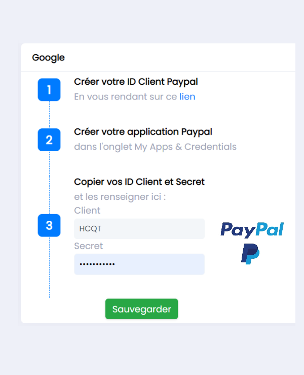Screen dimensions: 304x375
Task: Click the "et les renseigner ici" text
Action: 120,196
